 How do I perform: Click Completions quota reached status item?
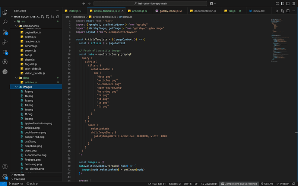coord(239,184)
